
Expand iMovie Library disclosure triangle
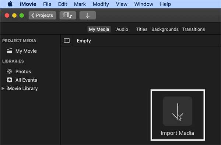pyautogui.click(x=3, y=88)
